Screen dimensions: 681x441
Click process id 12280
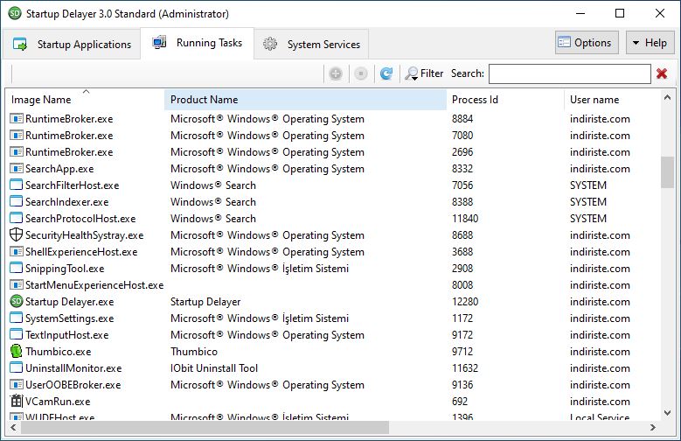(465, 301)
